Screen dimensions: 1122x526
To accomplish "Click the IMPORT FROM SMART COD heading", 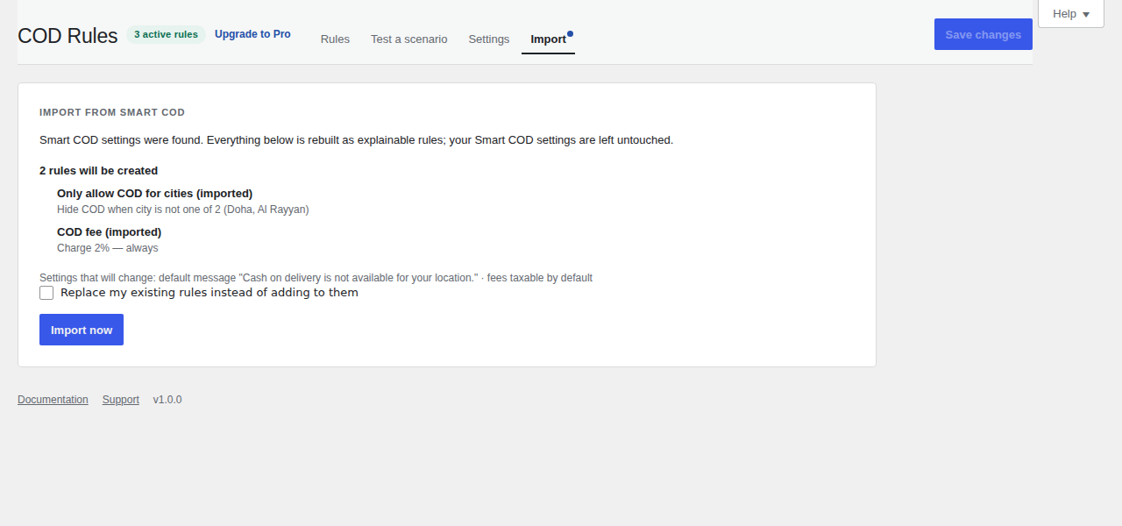I will pyautogui.click(x=112, y=112).
